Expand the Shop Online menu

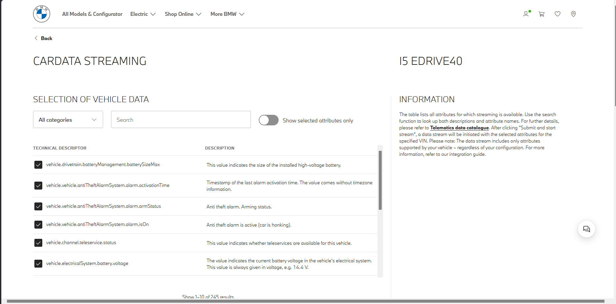pyautogui.click(x=183, y=14)
